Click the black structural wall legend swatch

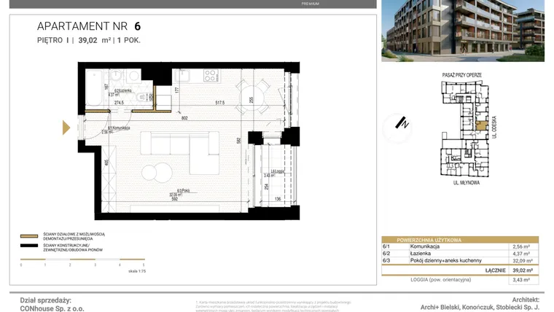[x=29, y=246]
